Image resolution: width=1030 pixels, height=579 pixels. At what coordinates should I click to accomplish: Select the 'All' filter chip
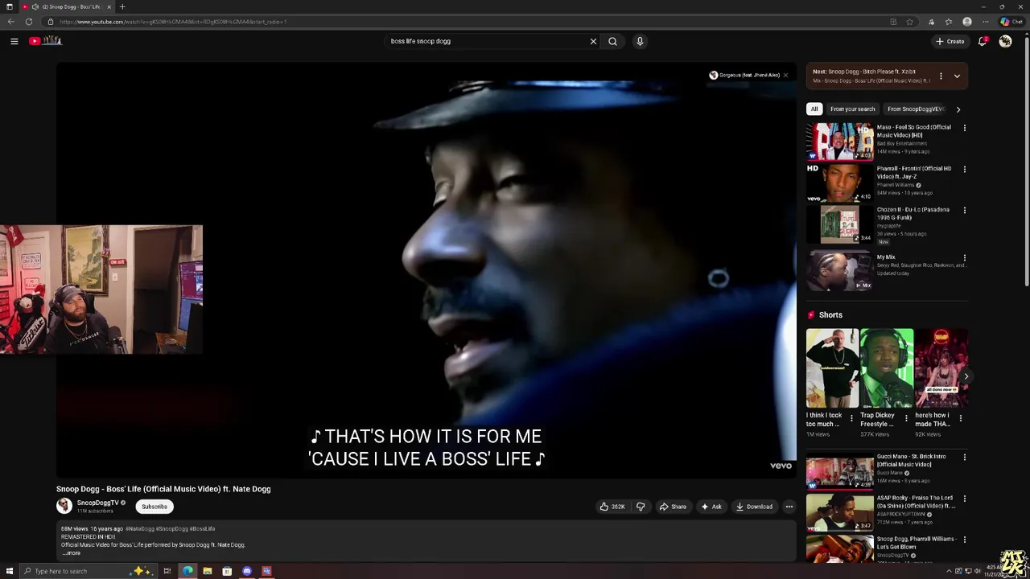(x=814, y=109)
